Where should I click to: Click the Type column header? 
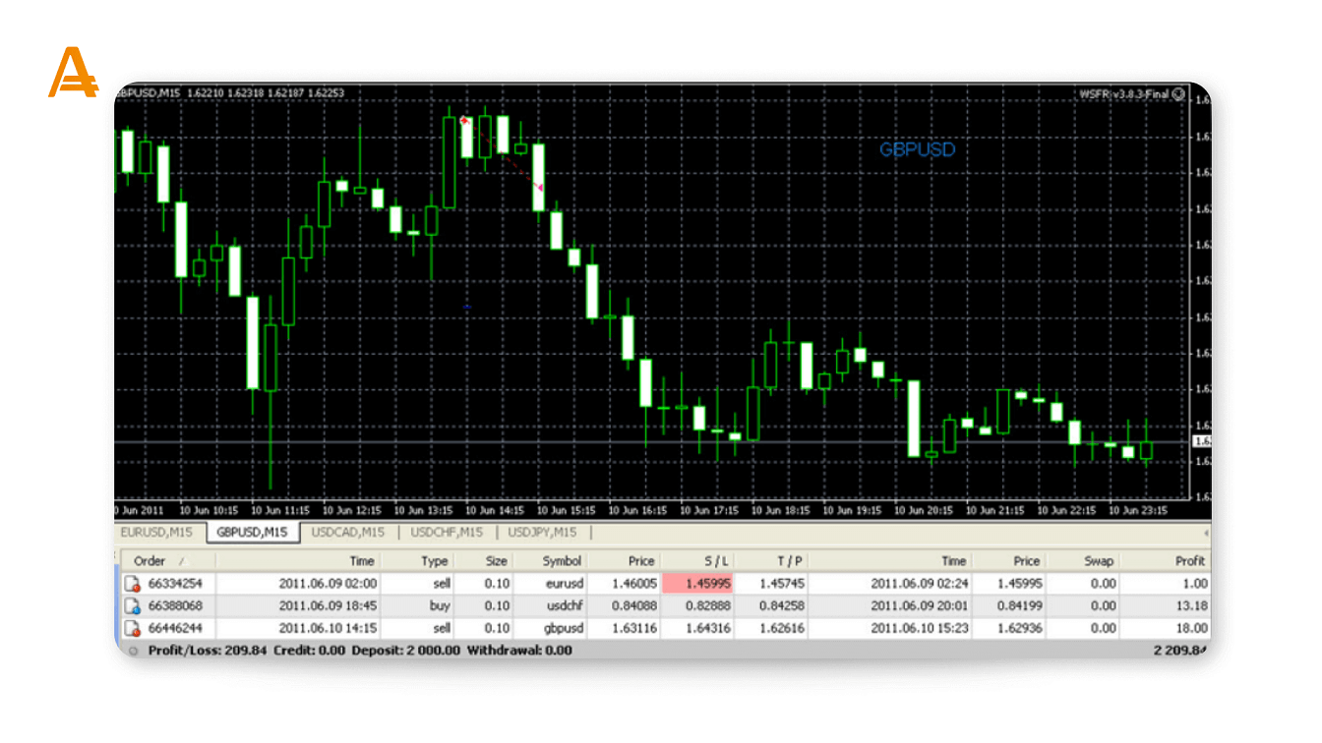click(x=434, y=561)
